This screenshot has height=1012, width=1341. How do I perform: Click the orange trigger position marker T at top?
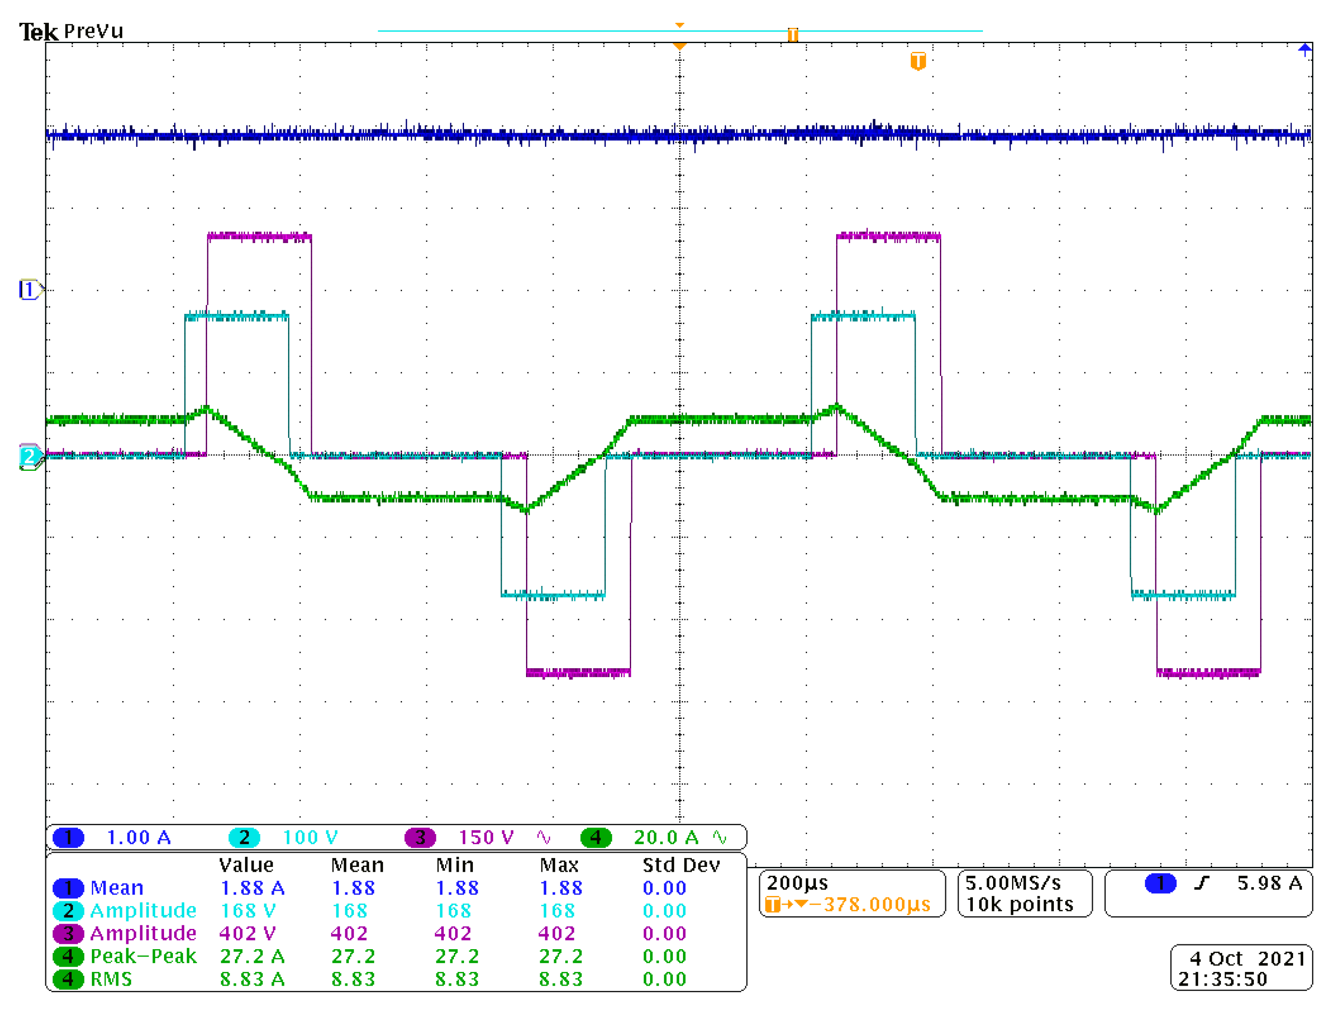(x=918, y=61)
